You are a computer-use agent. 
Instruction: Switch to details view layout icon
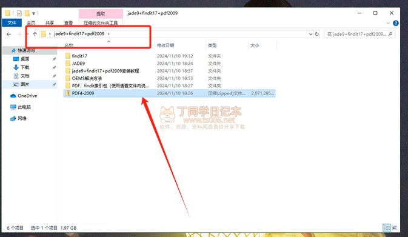pos(387,228)
